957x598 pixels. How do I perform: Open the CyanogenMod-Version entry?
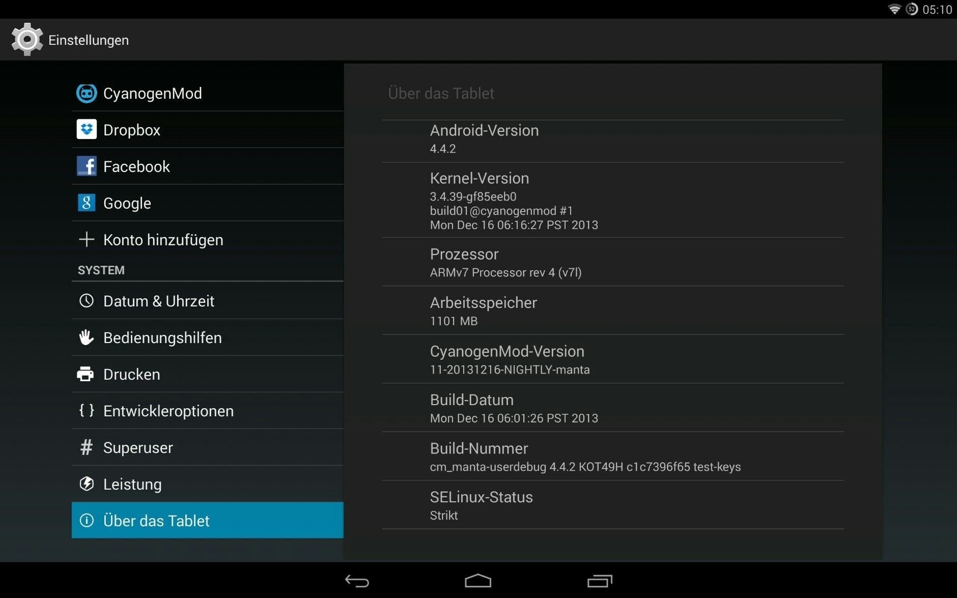click(x=613, y=359)
